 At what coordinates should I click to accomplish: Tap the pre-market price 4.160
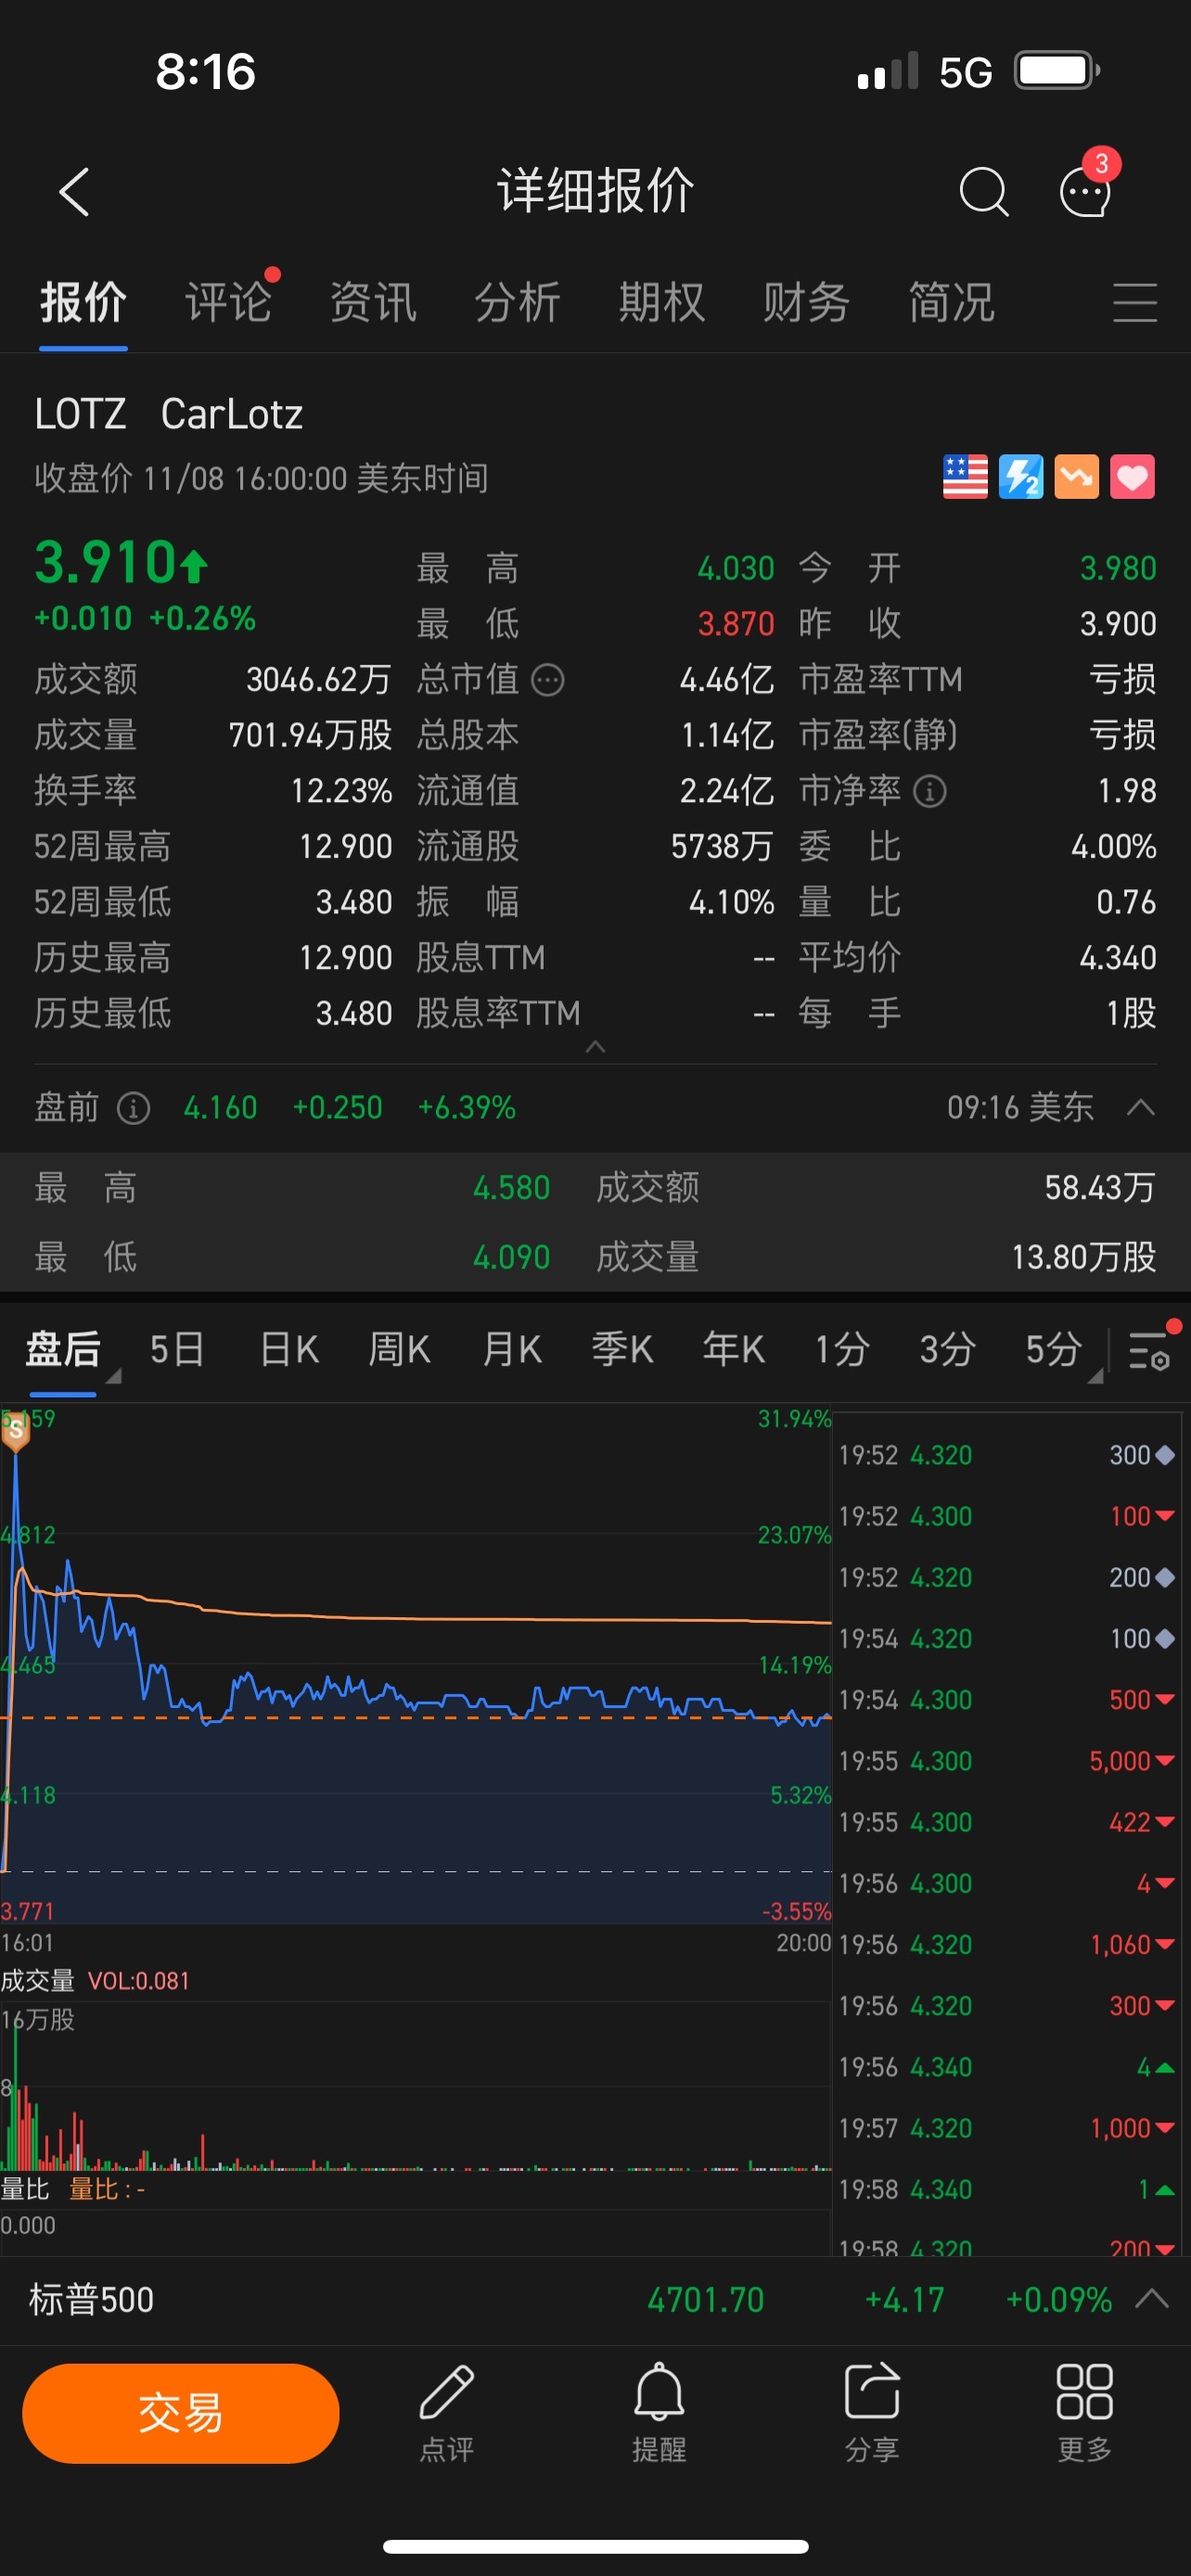coord(220,1107)
